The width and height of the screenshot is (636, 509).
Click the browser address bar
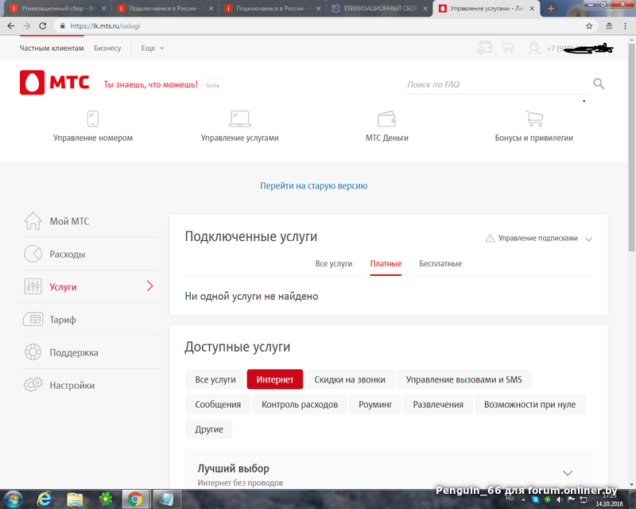point(318,25)
